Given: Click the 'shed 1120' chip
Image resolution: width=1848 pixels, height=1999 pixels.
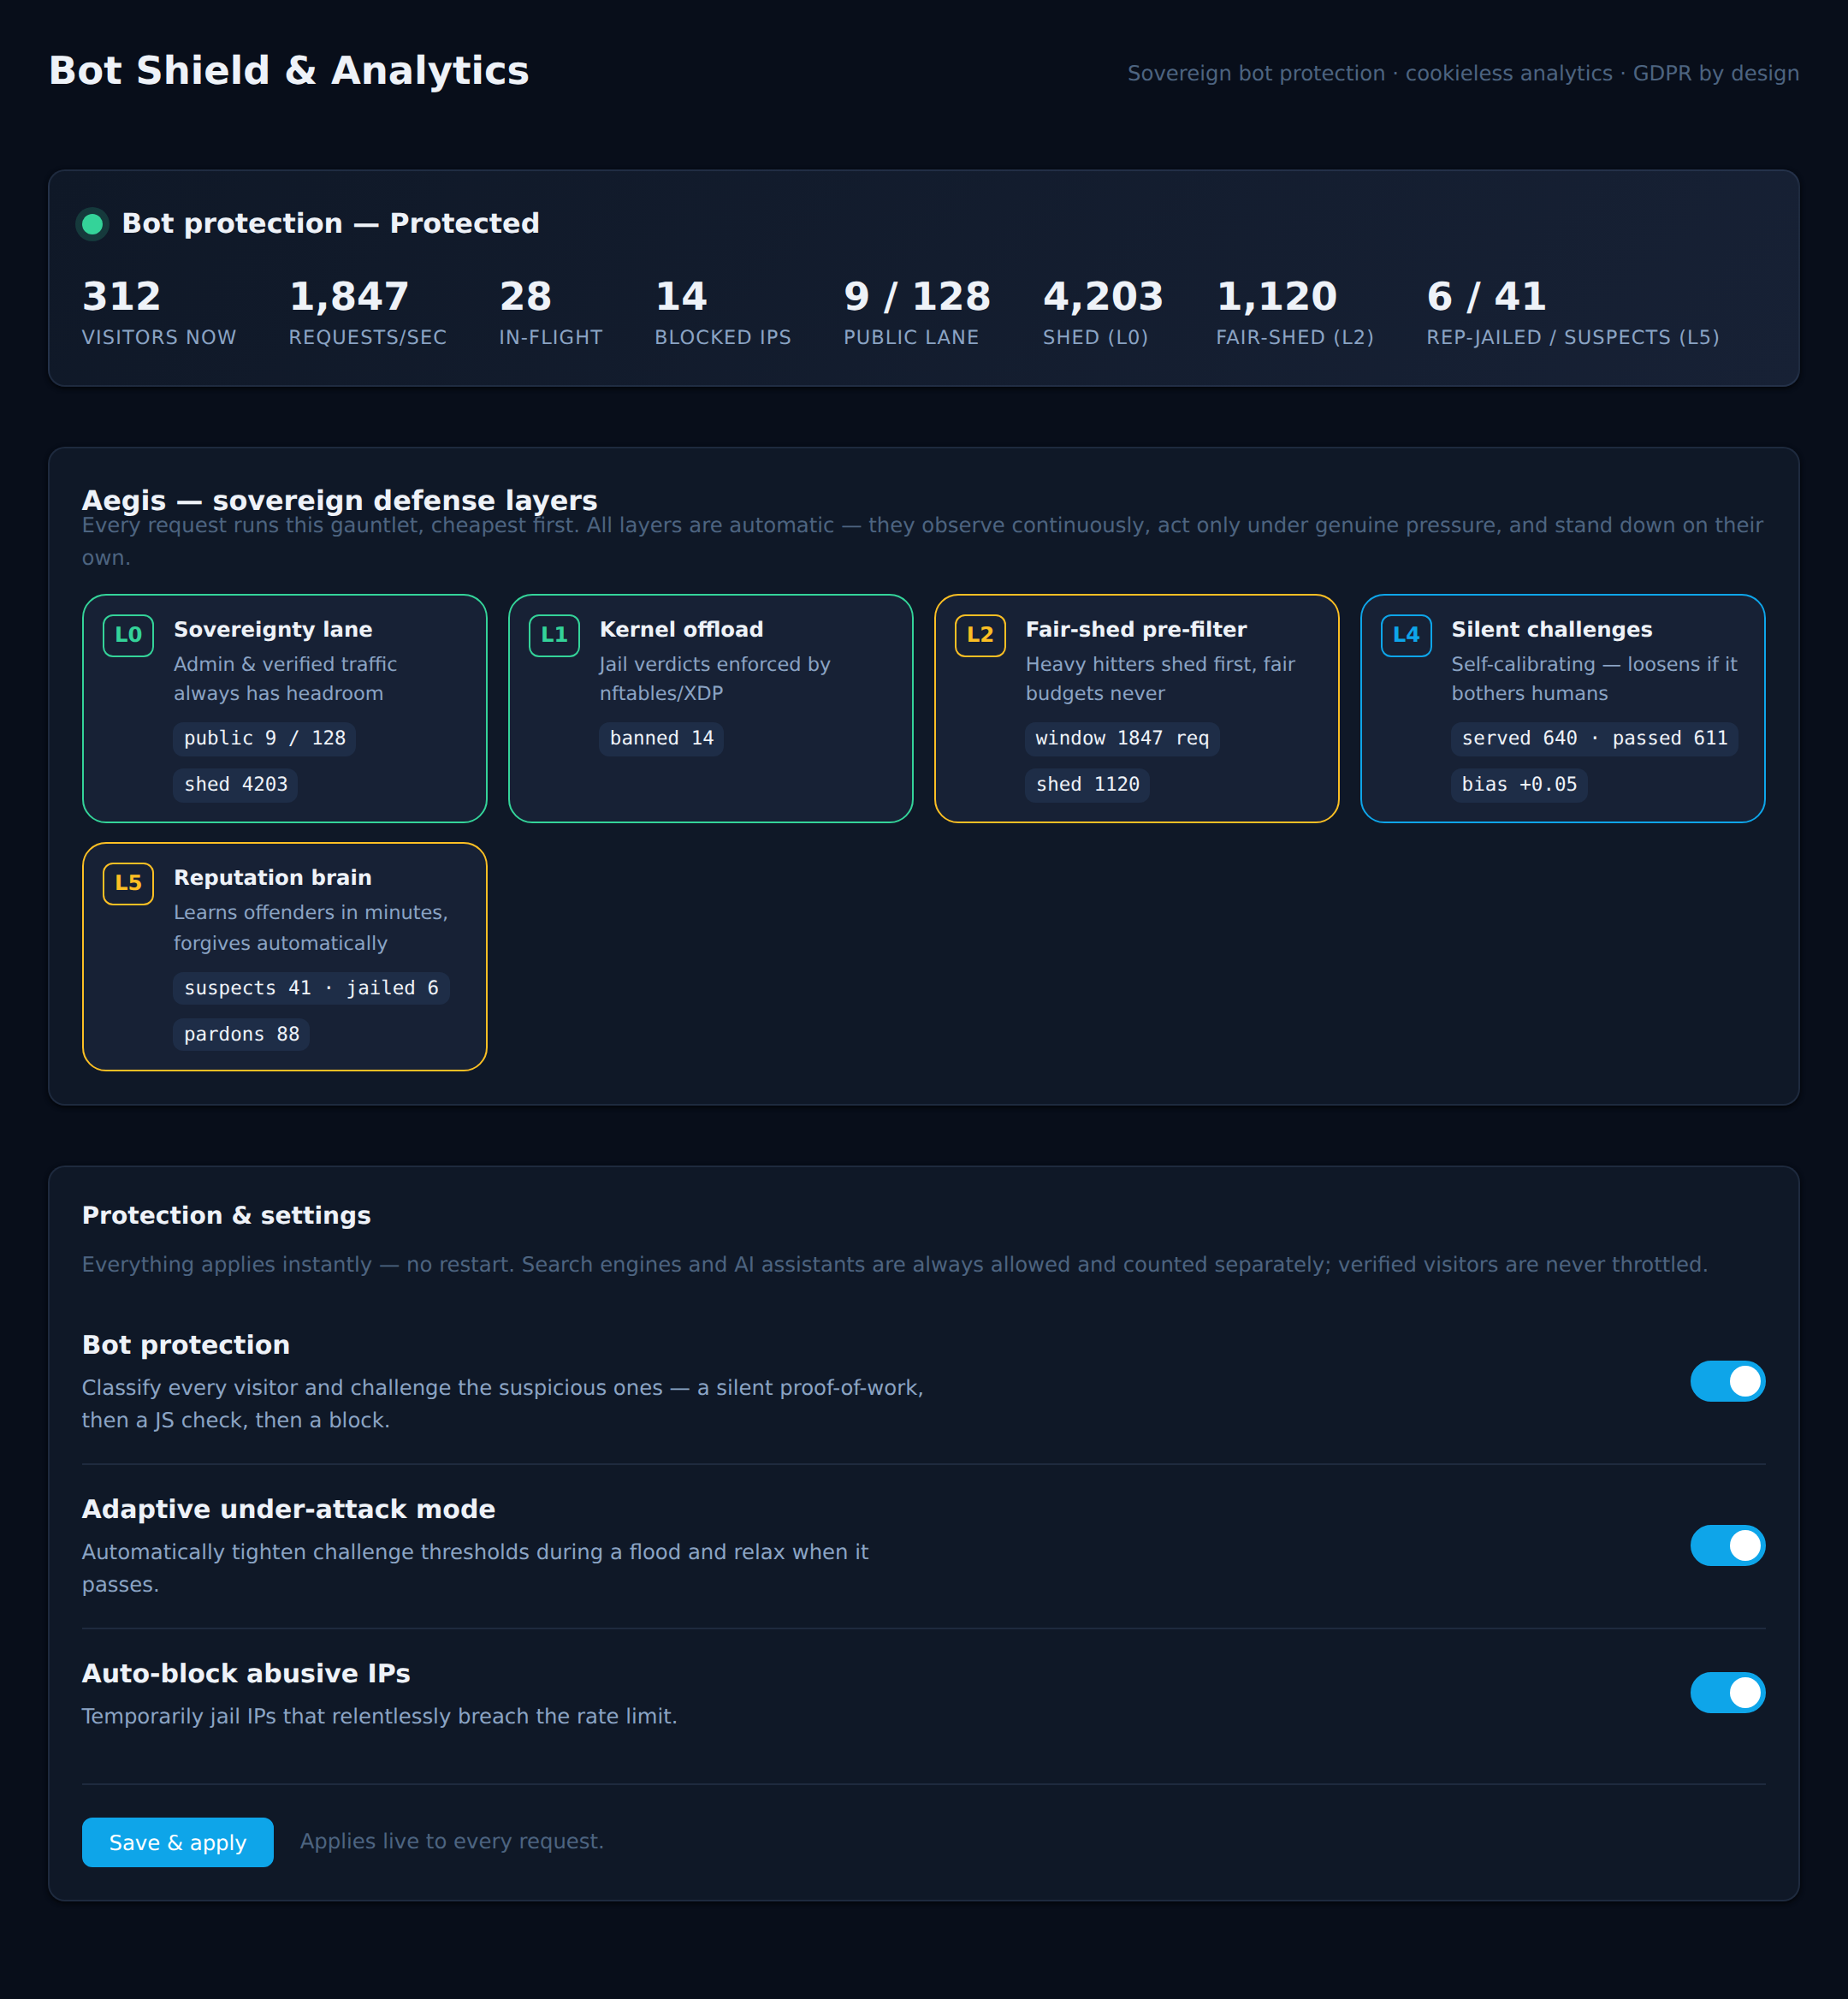Looking at the screenshot, I should coord(1087,784).
